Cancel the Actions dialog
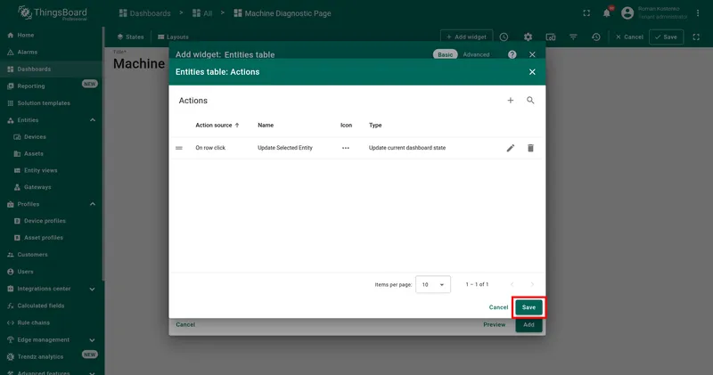 coord(498,307)
